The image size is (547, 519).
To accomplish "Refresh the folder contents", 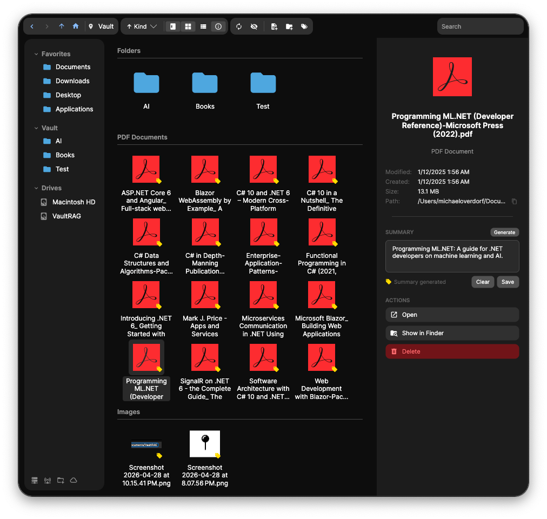I will [x=239, y=26].
